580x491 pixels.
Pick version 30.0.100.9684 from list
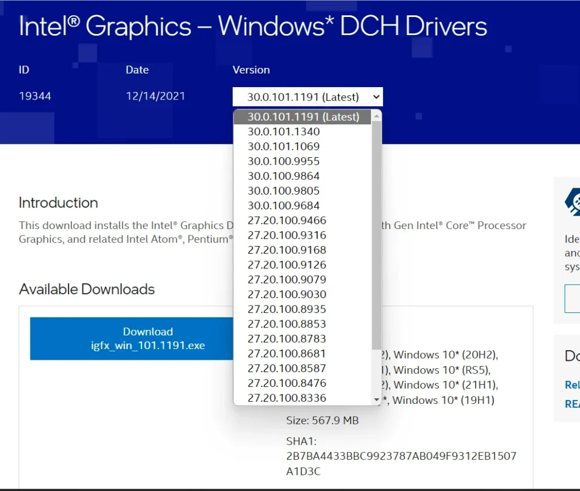(x=302, y=205)
